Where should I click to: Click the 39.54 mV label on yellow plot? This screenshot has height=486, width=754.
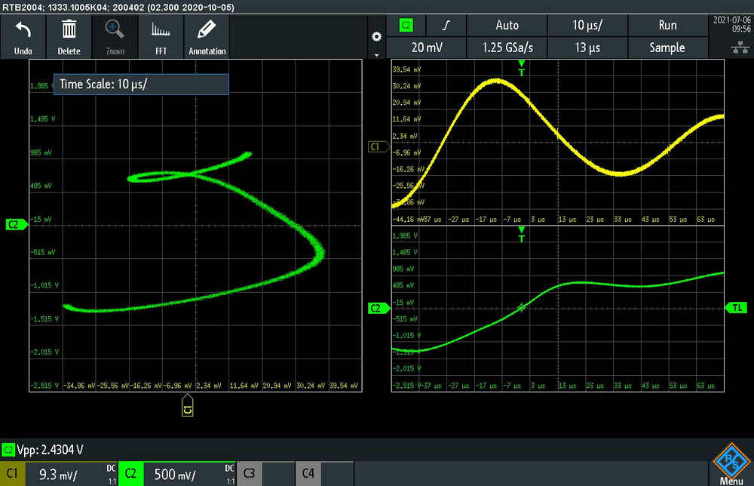click(406, 69)
